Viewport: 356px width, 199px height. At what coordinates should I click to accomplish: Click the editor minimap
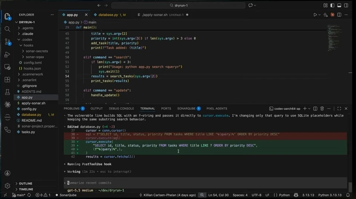tap(334, 38)
